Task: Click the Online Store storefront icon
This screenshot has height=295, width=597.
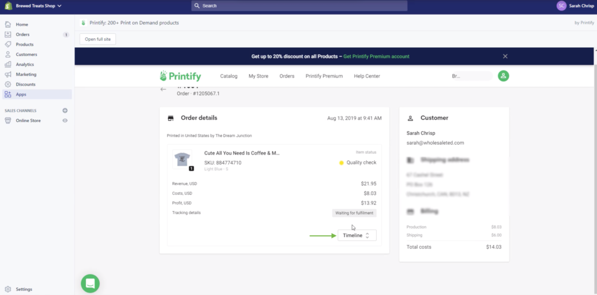Action: [8, 121]
